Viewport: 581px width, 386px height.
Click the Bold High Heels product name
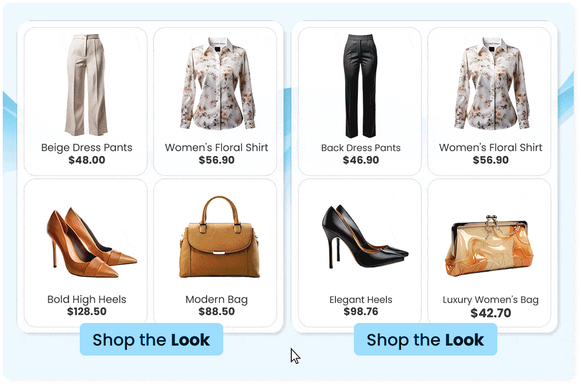(87, 299)
